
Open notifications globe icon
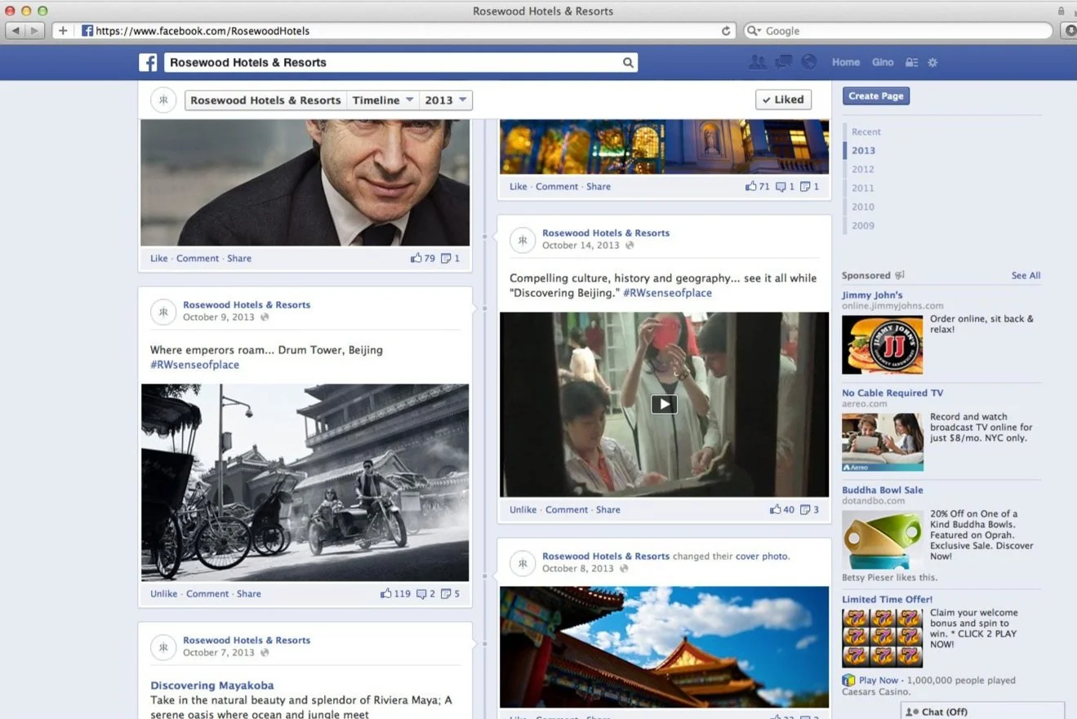[x=808, y=62]
